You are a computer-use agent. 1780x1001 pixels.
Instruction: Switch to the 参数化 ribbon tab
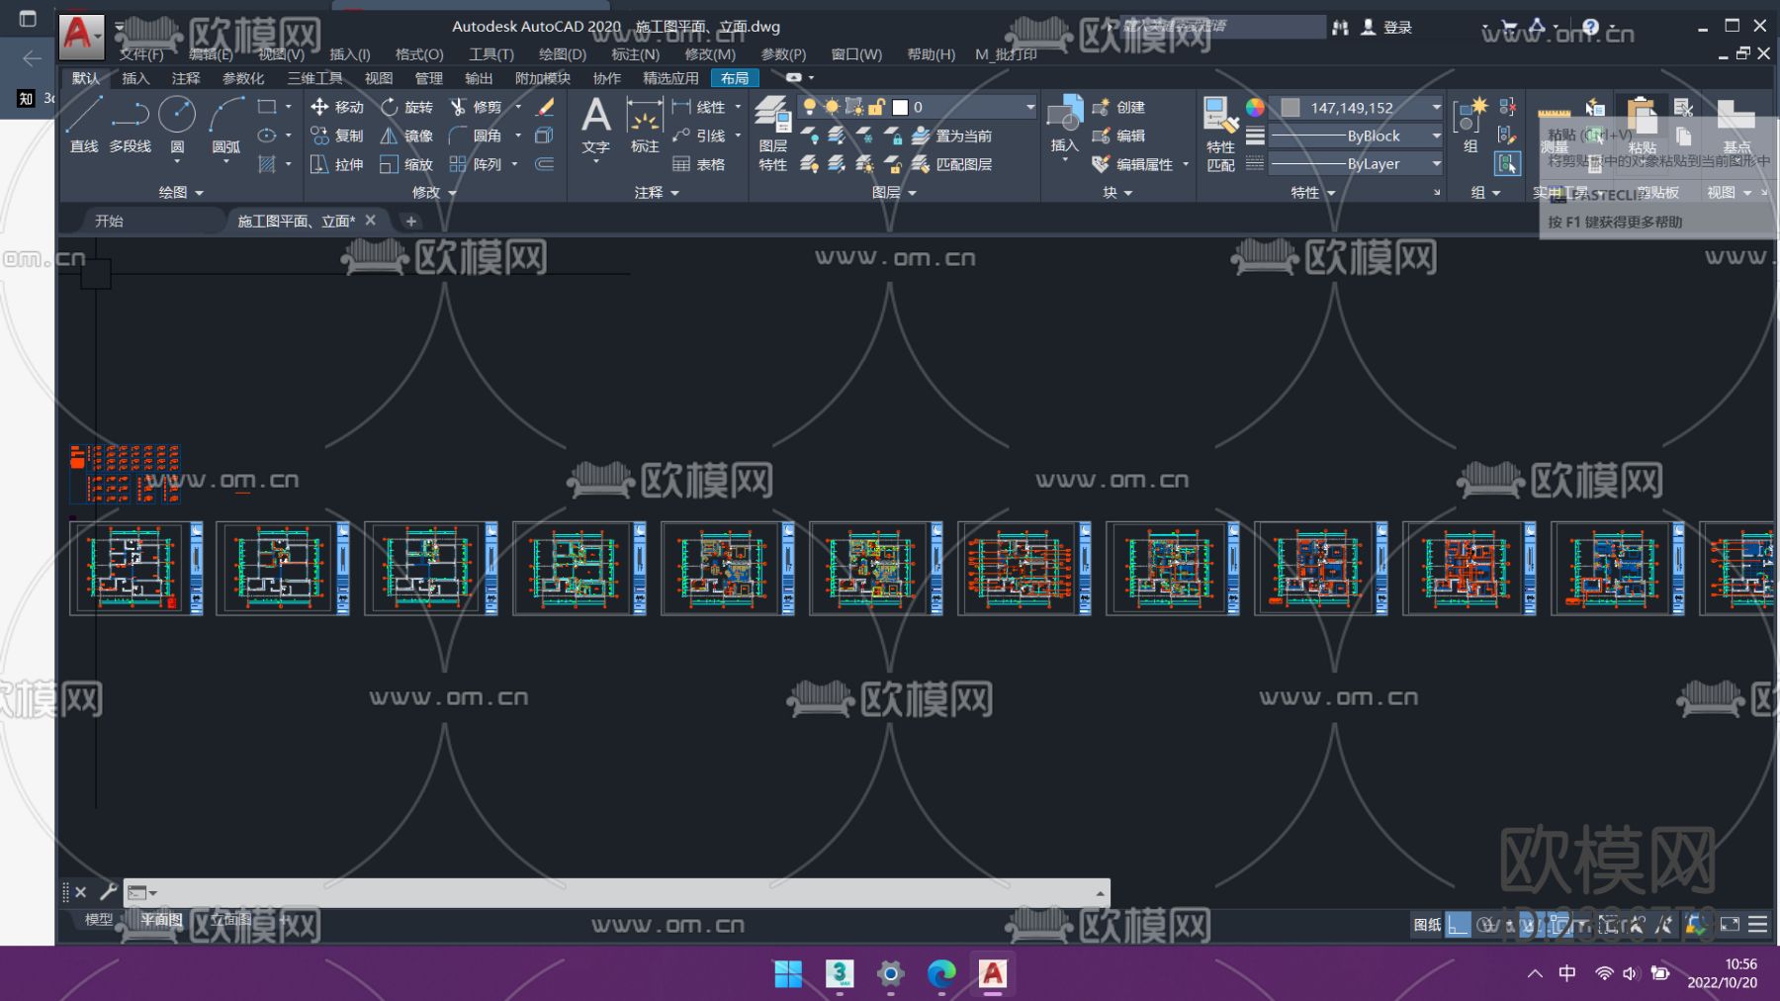(x=243, y=78)
